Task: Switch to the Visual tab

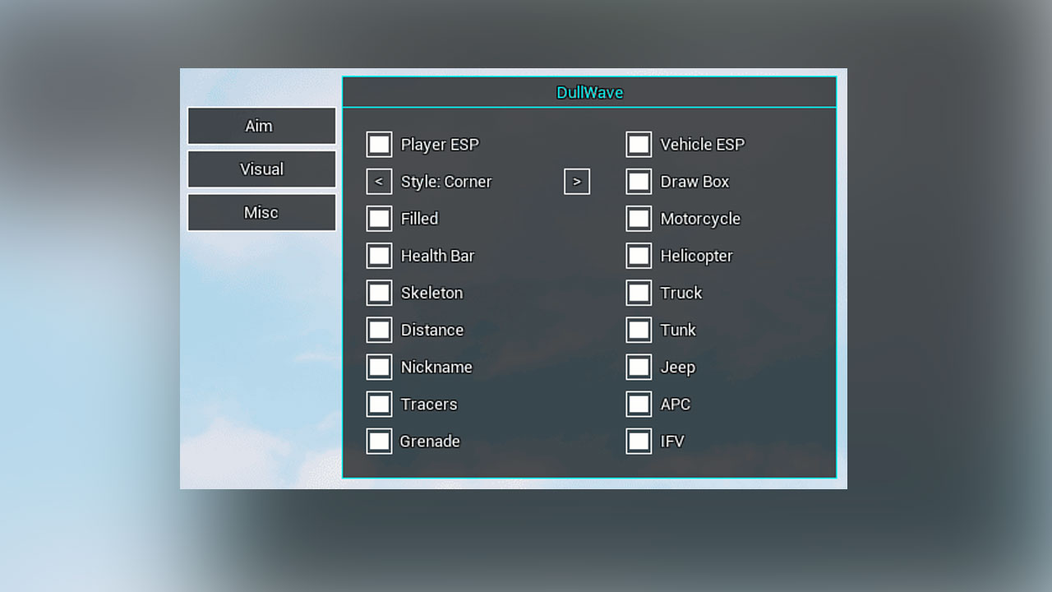Action: [x=261, y=169]
